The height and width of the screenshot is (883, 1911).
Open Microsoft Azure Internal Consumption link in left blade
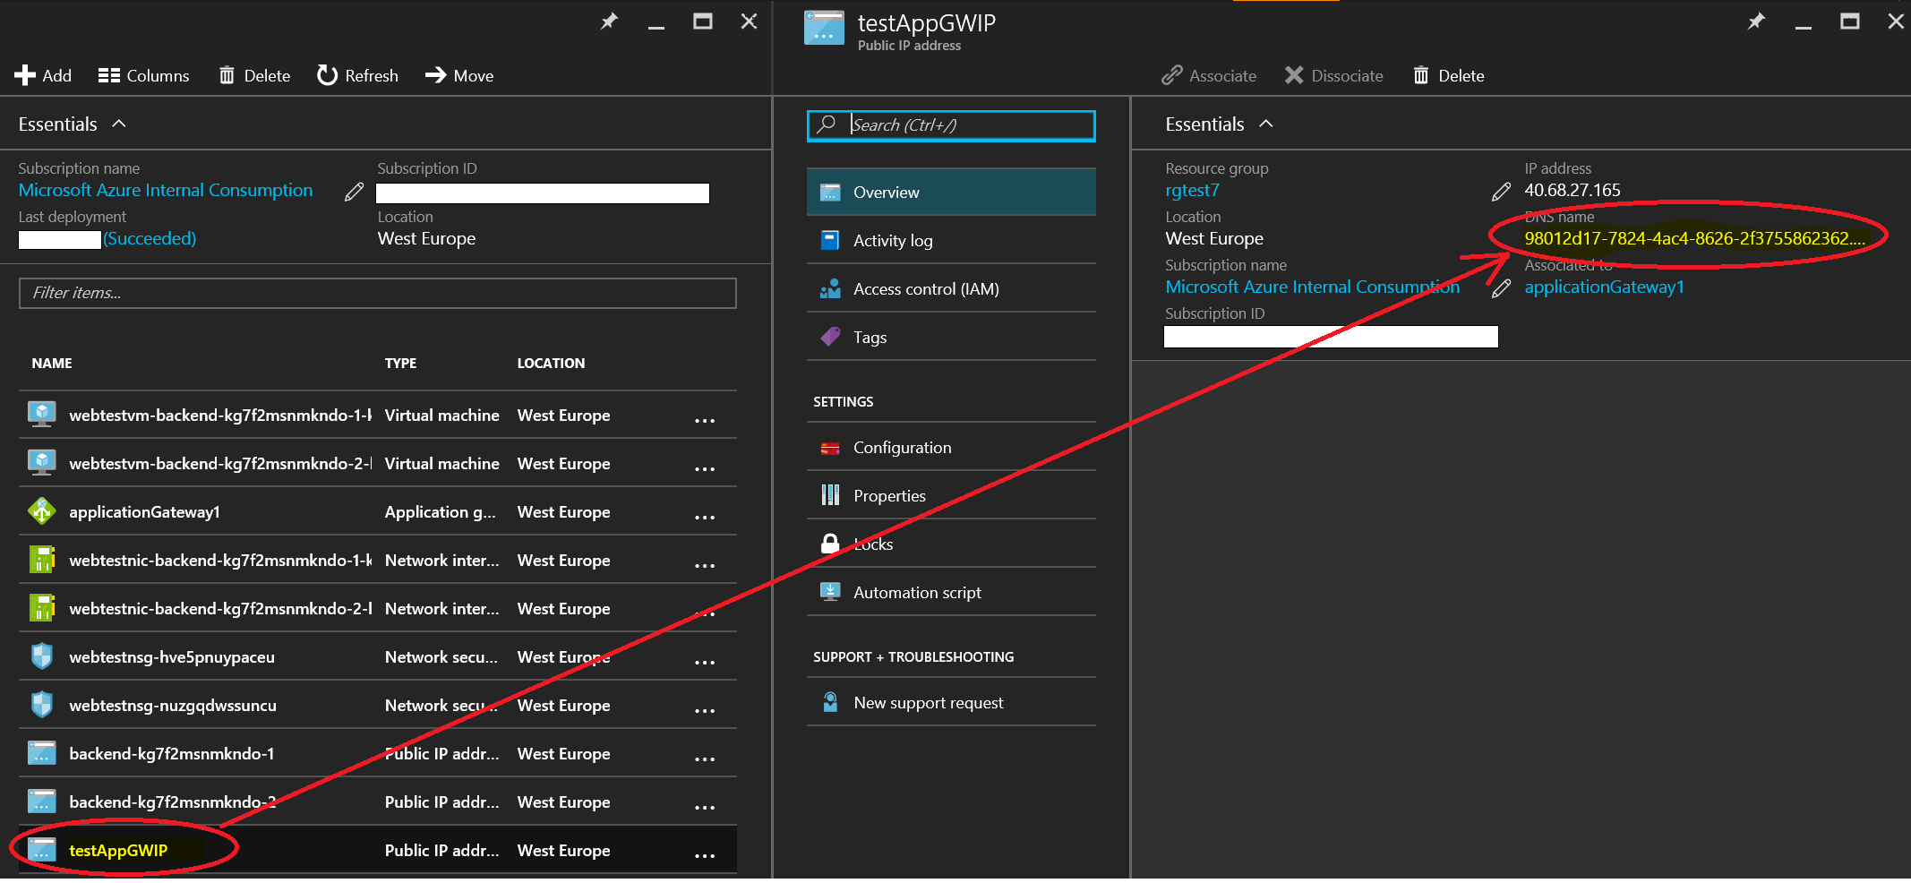tap(166, 190)
